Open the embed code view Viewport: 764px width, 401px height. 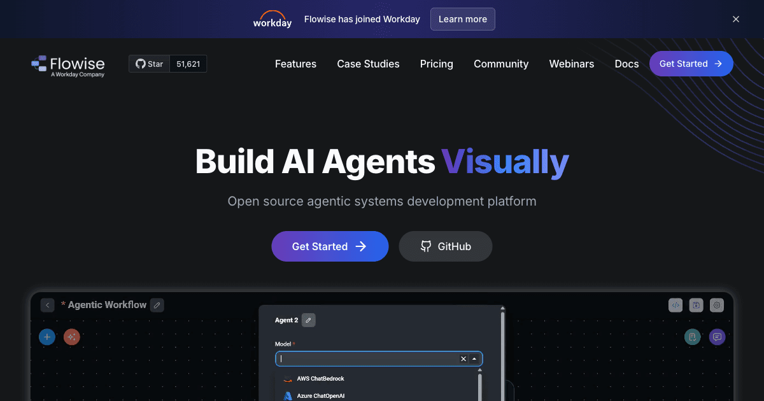pos(676,305)
